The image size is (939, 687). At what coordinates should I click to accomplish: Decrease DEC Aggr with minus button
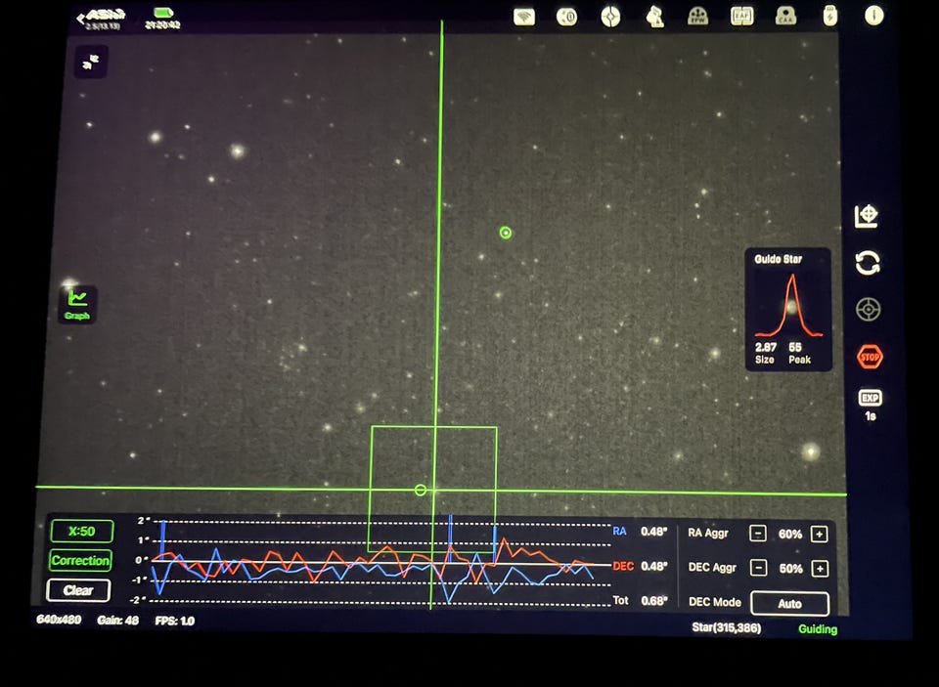[758, 568]
